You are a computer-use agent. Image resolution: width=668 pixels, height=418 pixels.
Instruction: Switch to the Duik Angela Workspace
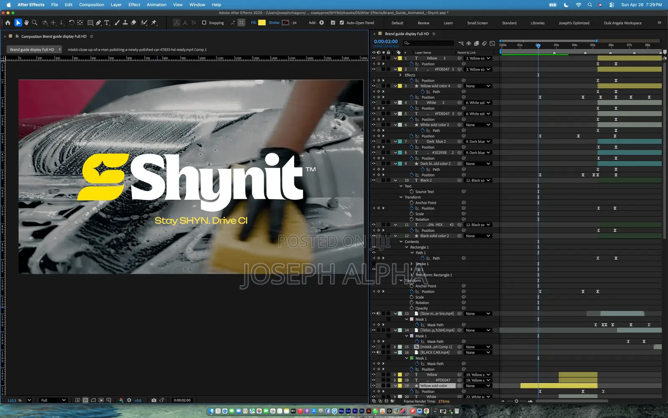[622, 23]
